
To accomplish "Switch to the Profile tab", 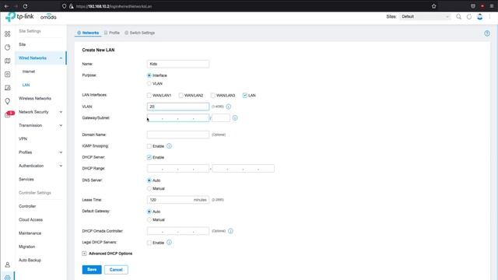I will pos(112,33).
